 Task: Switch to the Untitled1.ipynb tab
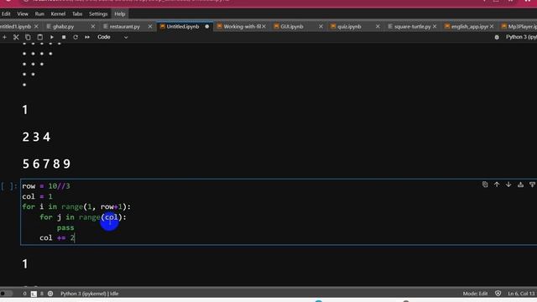[15, 26]
